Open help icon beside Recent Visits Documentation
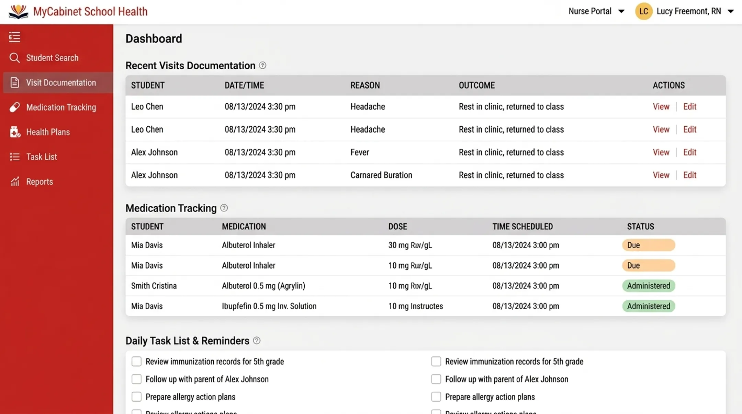The image size is (742, 414). click(262, 65)
